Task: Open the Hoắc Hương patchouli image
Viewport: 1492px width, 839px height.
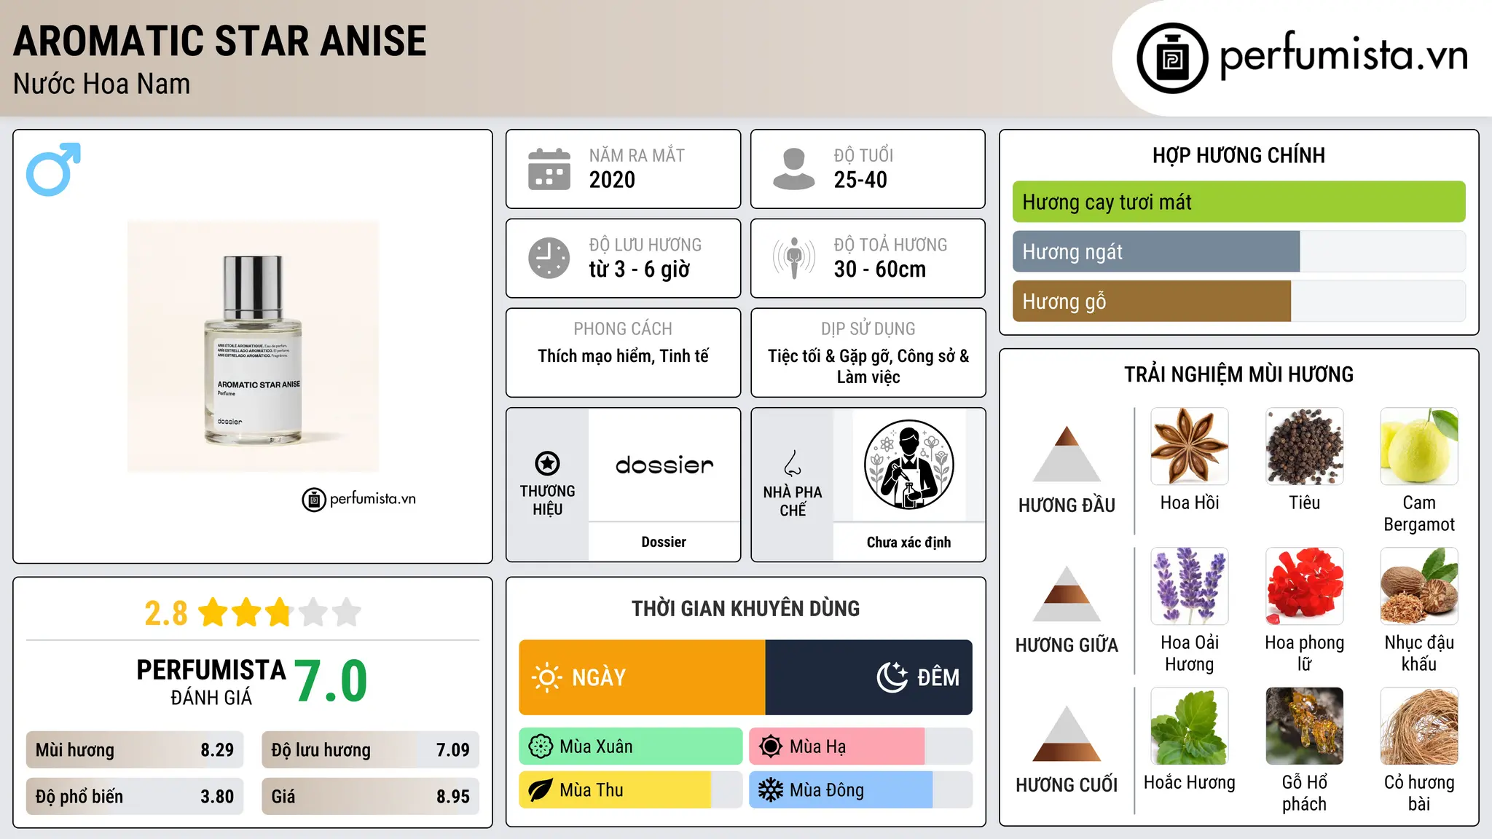Action: (1189, 726)
